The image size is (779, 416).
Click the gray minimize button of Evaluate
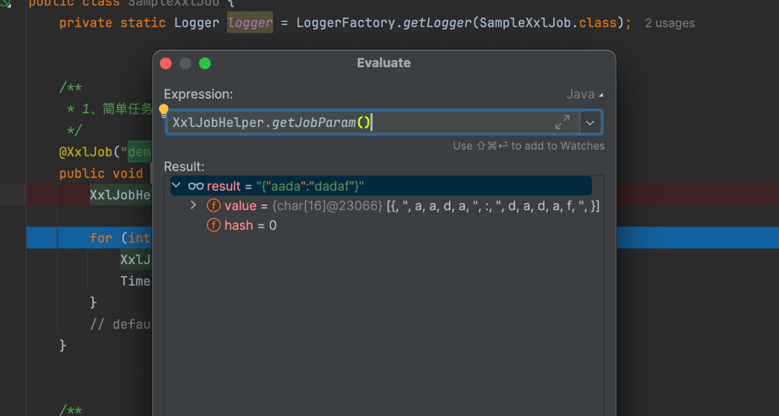pos(185,63)
